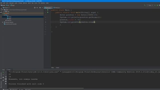The width and height of the screenshot is (160, 90).
Task: Select Main tab in the Run panel
Action: pos(9,70)
